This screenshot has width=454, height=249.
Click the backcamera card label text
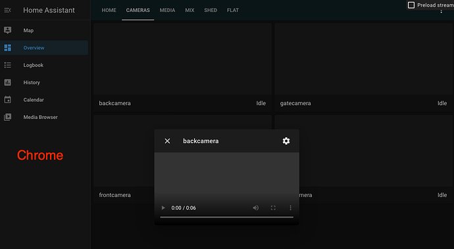[x=114, y=103]
